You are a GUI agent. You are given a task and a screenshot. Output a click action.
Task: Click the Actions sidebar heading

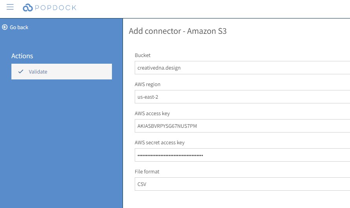pos(22,56)
